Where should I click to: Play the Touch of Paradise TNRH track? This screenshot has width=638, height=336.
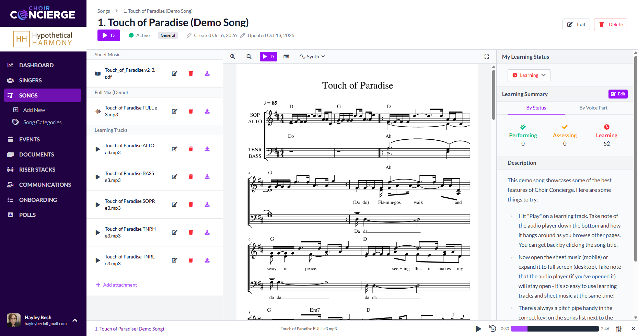point(98,232)
